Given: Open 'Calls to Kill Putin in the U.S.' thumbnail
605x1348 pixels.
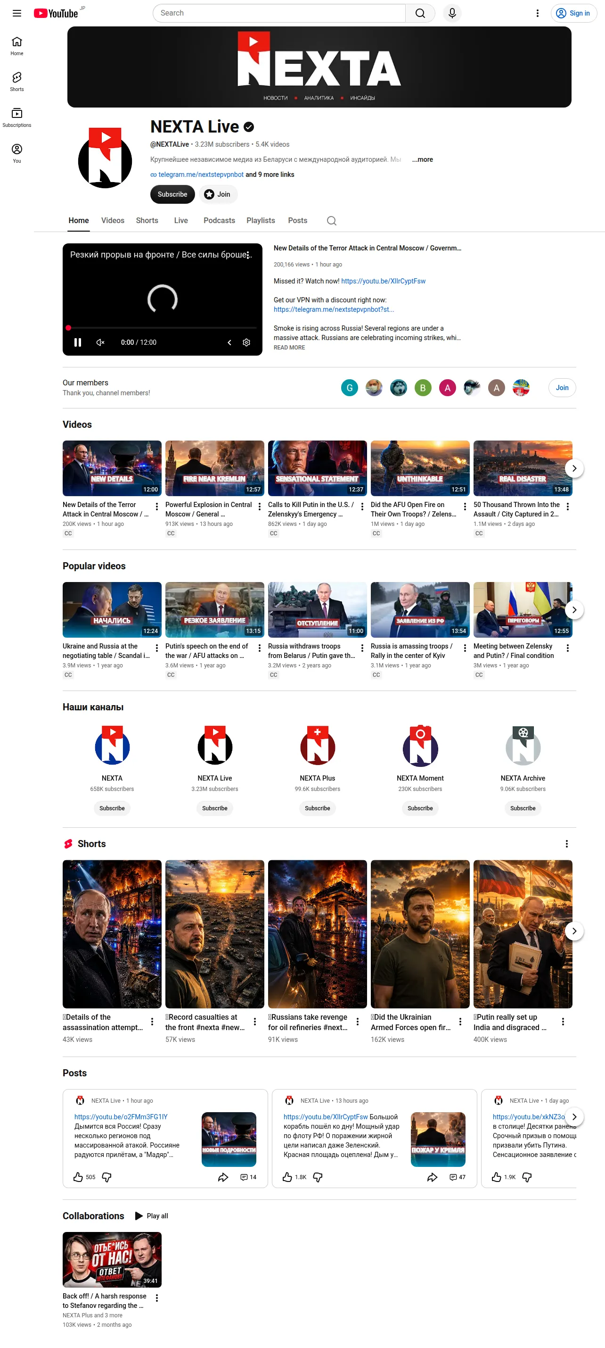Looking at the screenshot, I should point(318,468).
